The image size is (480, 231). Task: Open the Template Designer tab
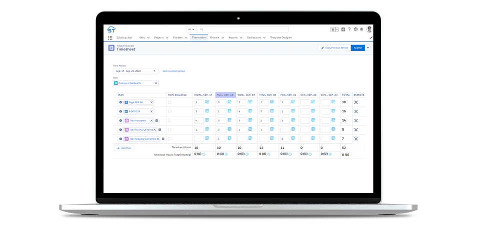point(280,37)
